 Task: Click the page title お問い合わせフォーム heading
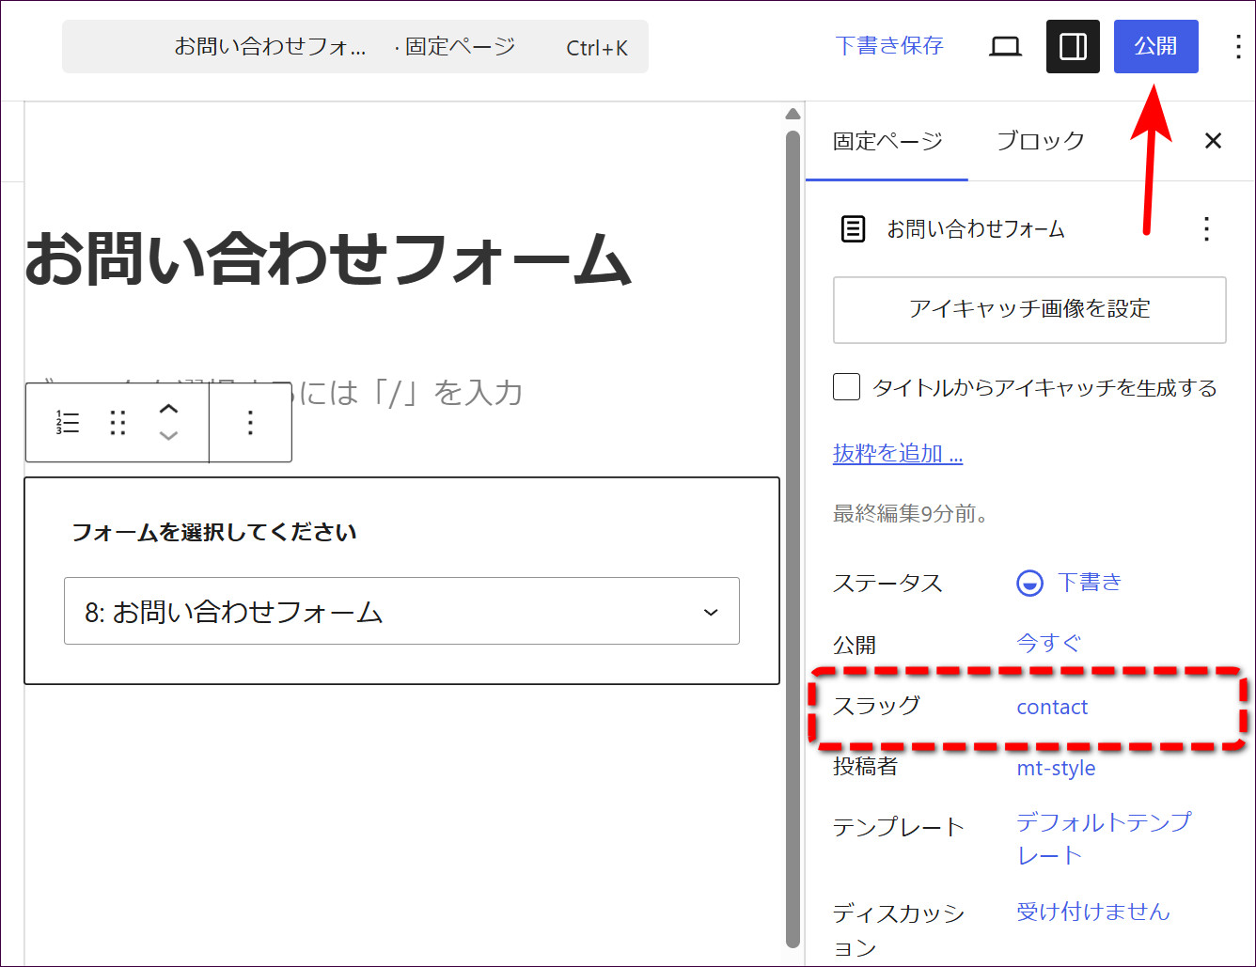[x=327, y=259]
